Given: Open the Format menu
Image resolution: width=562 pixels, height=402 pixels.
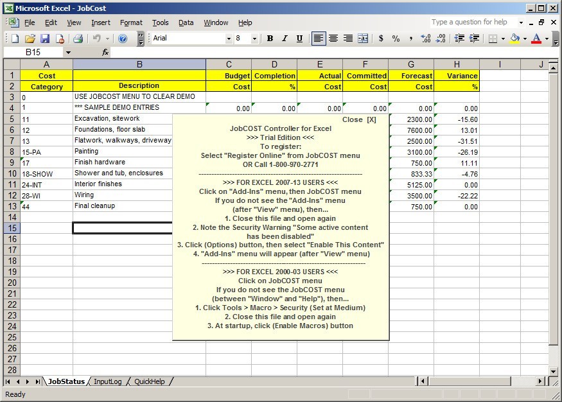Looking at the screenshot, I should point(131,22).
